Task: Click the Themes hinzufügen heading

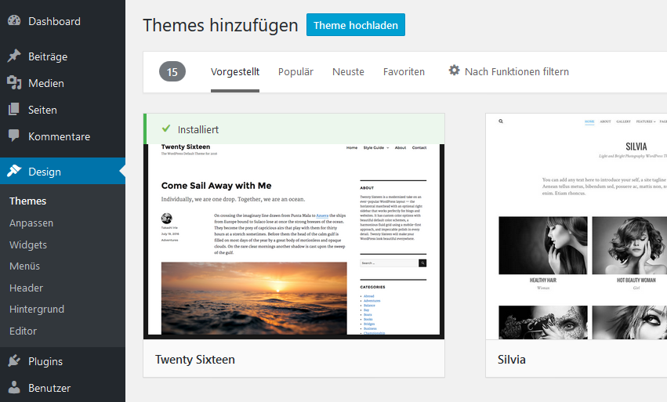Action: [x=220, y=25]
